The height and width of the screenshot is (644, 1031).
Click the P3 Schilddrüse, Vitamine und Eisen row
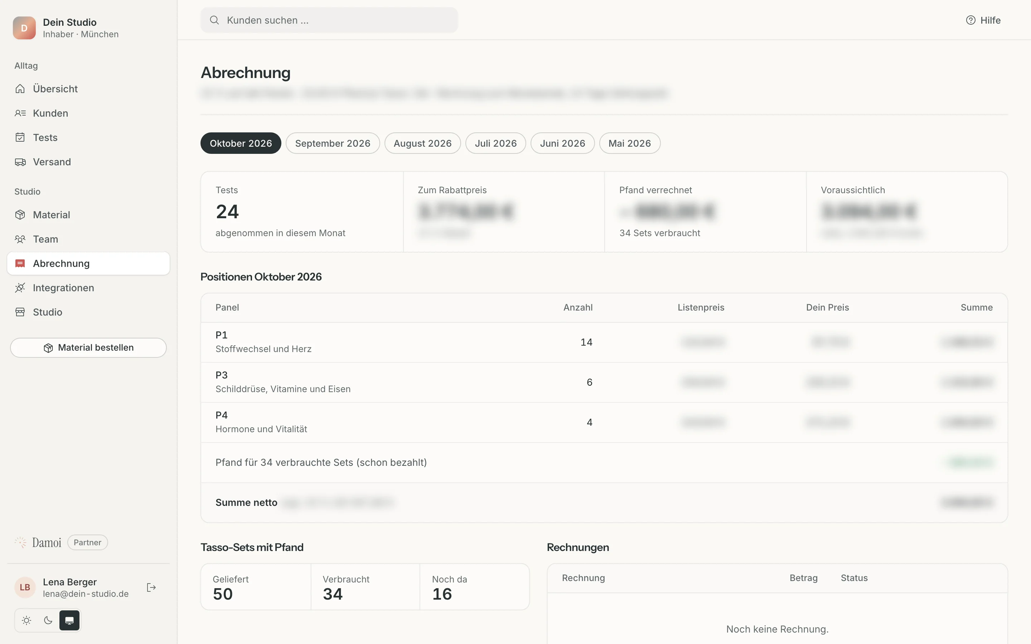click(604, 382)
